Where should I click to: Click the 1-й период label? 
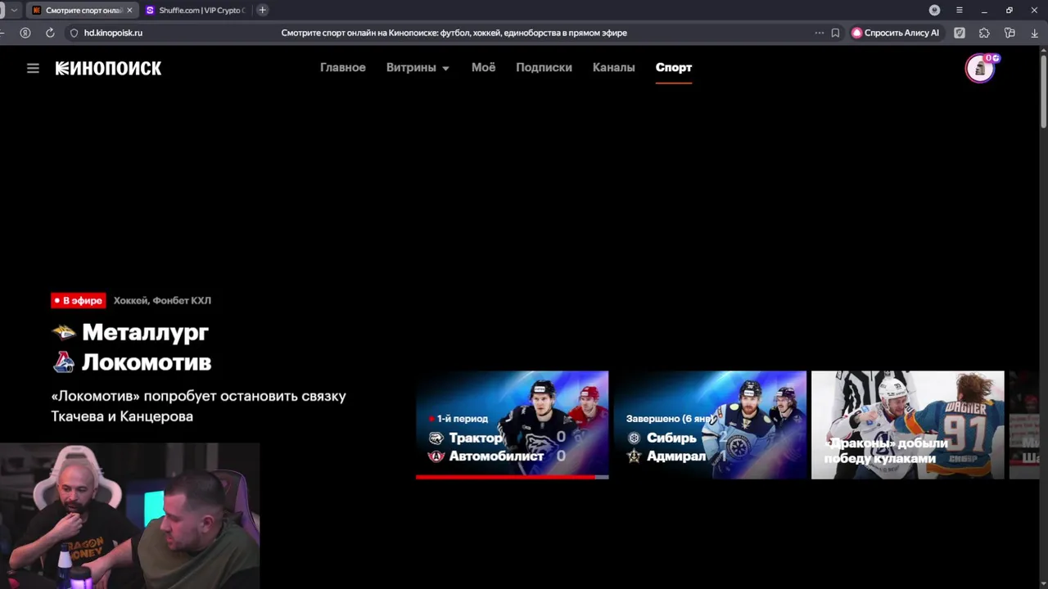[x=462, y=418]
